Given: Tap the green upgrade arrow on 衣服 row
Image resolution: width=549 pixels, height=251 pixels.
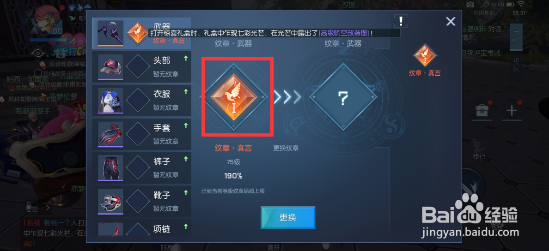Looking at the screenshot, I should point(186,92).
